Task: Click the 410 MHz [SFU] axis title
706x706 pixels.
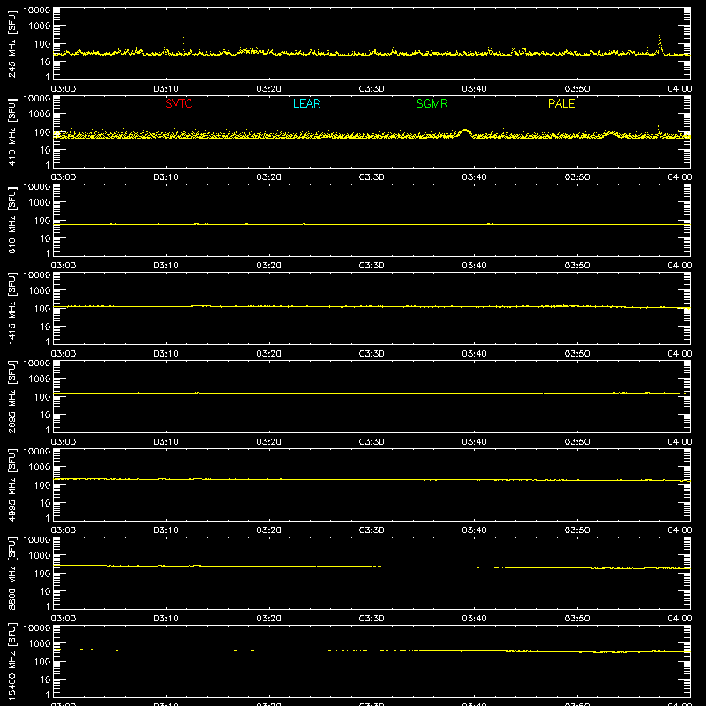Action: click(x=11, y=131)
